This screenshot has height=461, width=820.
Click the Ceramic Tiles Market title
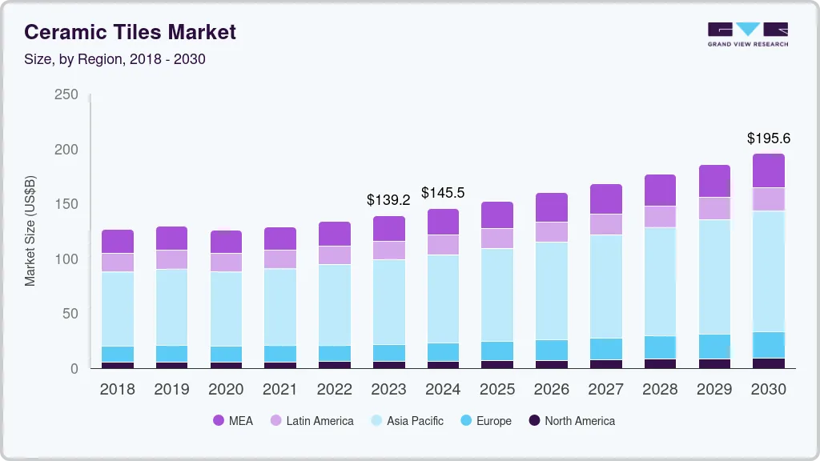[x=131, y=32]
